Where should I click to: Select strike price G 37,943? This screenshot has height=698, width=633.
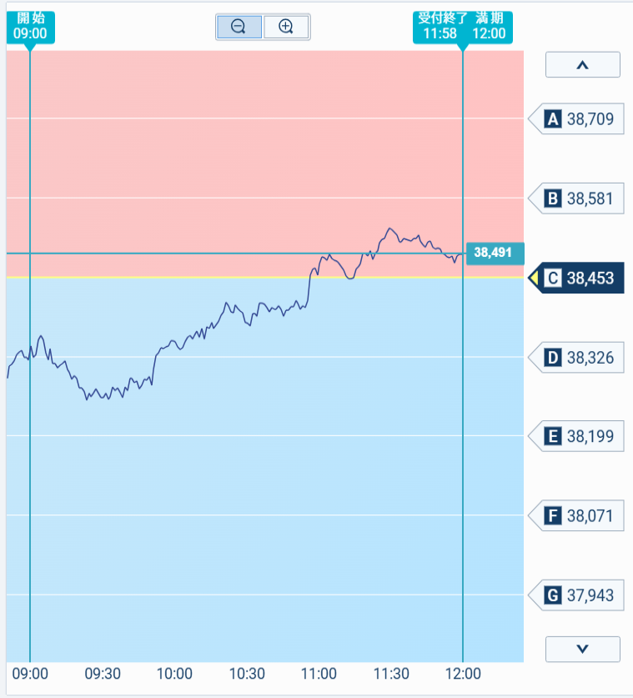pos(576,595)
